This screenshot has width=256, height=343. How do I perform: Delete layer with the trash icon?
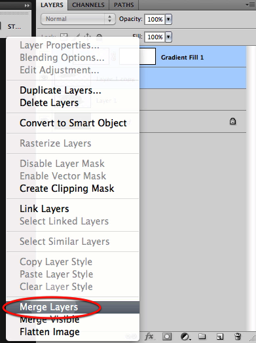[x=238, y=336]
